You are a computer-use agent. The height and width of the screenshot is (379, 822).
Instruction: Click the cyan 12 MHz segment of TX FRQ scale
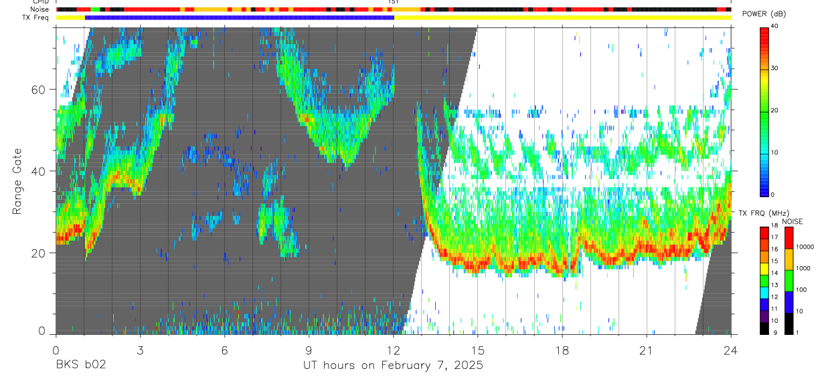point(764,292)
